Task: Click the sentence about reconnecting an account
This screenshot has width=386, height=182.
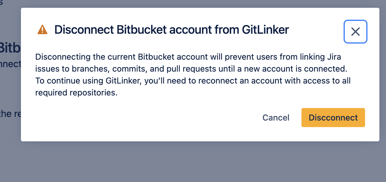Action: 191,81
